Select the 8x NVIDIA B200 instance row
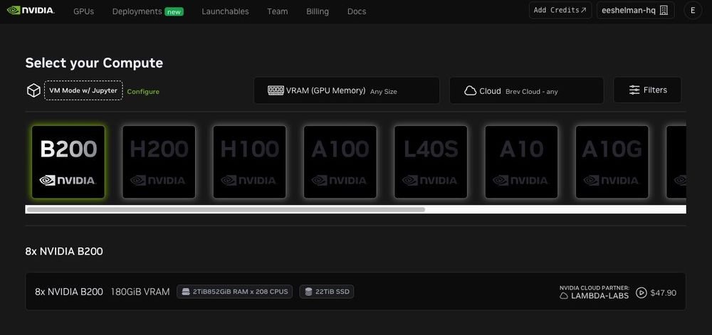 (x=355, y=292)
